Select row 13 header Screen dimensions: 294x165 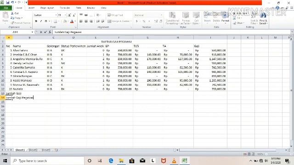[x=3, y=93]
